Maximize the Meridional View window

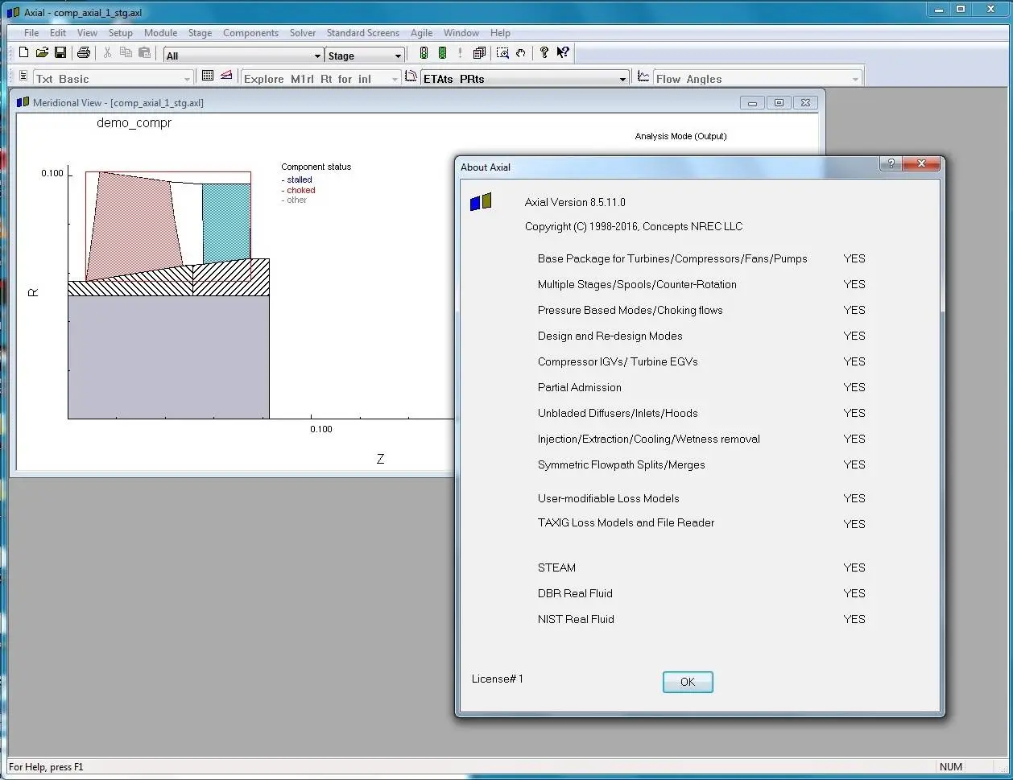pos(779,103)
